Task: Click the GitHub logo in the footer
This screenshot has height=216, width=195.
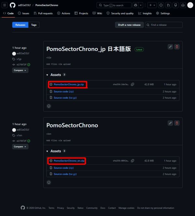Action: click(23, 208)
